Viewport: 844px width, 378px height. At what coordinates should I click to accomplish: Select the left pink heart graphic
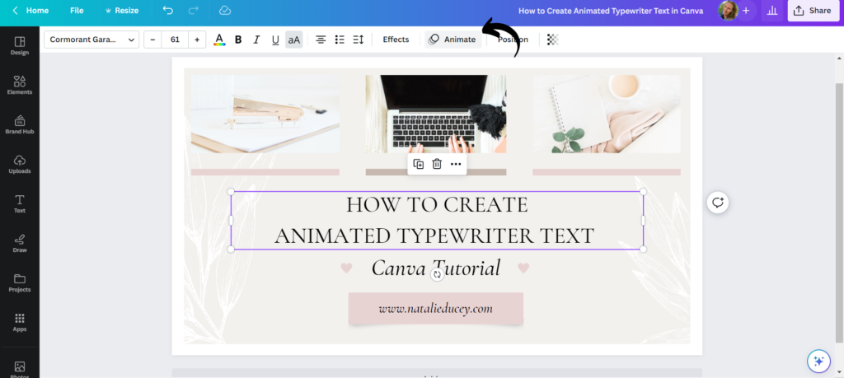(347, 268)
